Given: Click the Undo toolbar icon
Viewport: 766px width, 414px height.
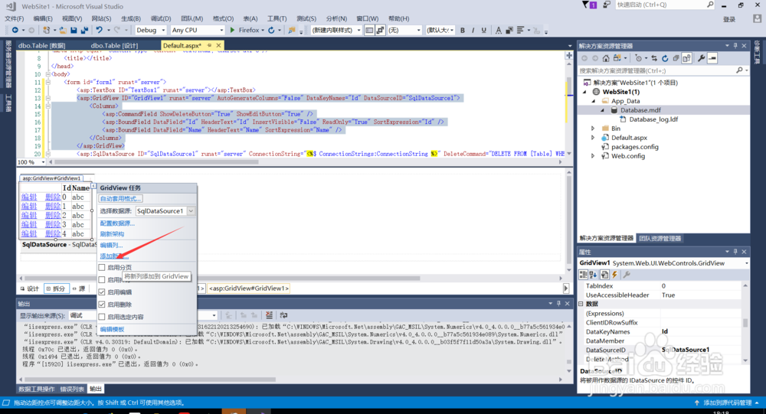Looking at the screenshot, I should coord(99,31).
